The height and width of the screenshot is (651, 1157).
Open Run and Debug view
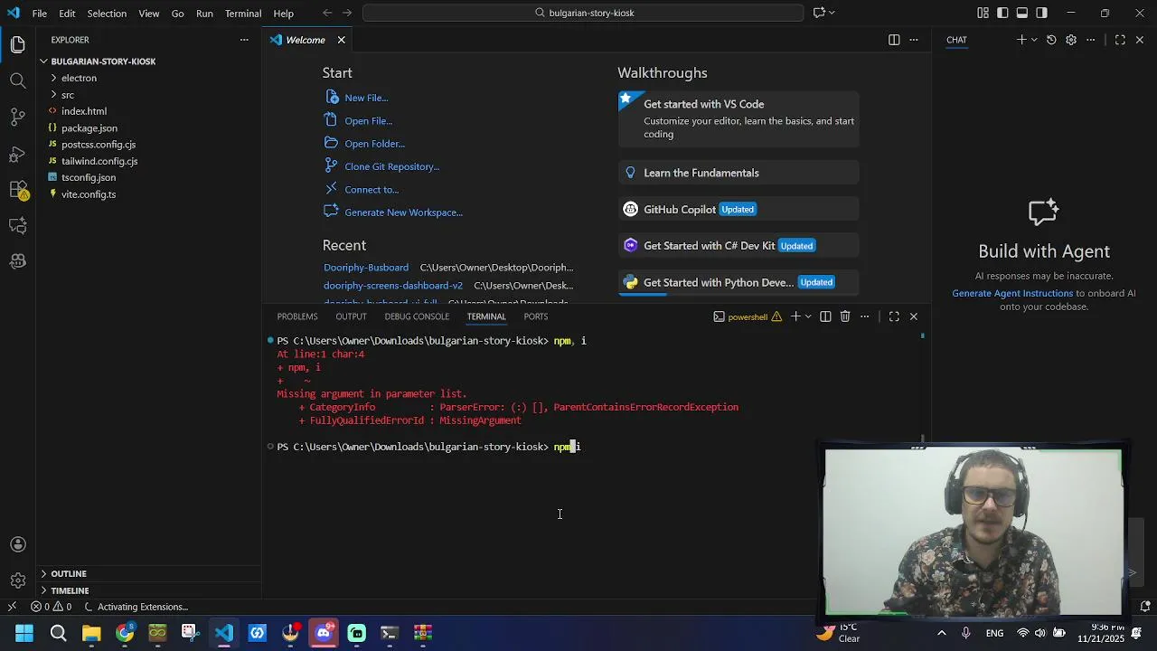[x=18, y=154]
